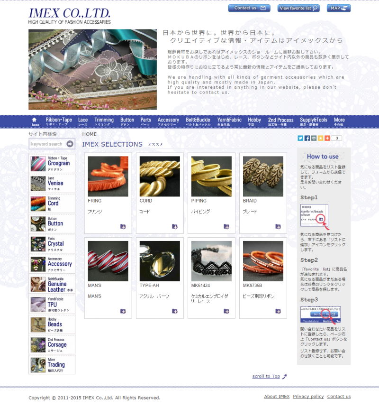The image size is (379, 408).
Task: Select Supply&Tools navigation item
Action: coord(314,121)
